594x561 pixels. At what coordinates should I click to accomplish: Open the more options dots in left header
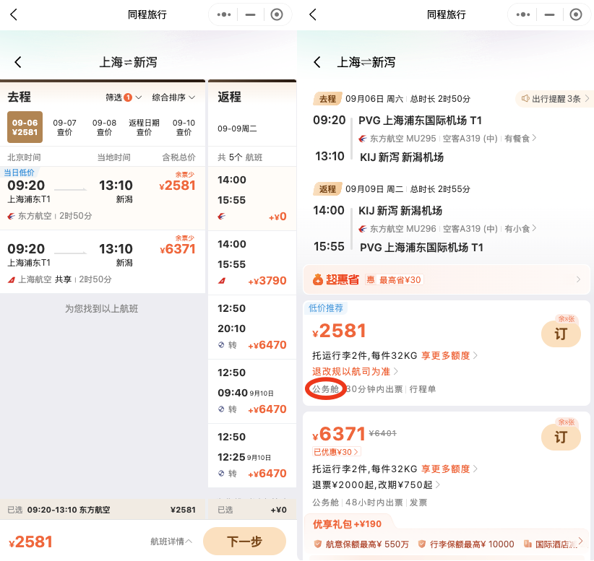[224, 14]
